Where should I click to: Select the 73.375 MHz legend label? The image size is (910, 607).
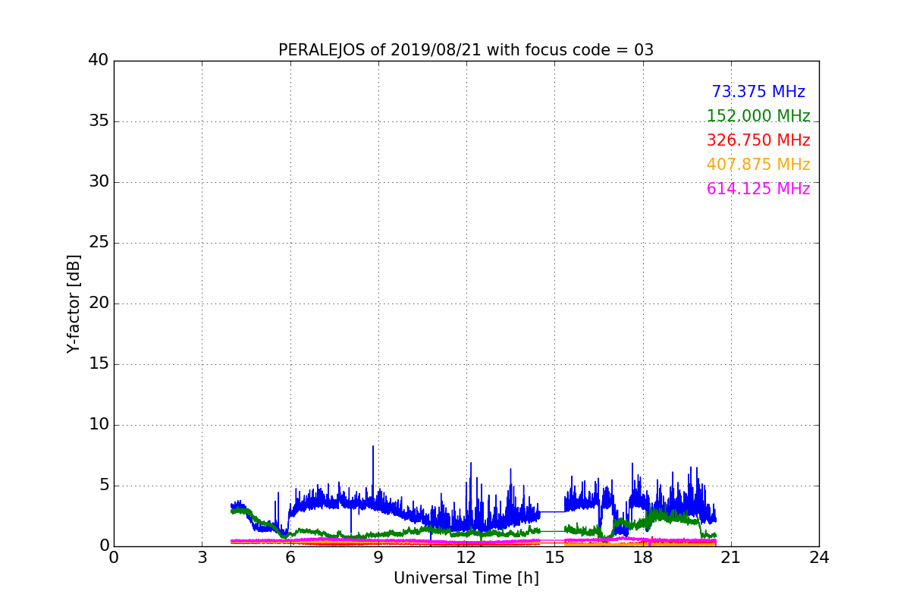coord(758,92)
